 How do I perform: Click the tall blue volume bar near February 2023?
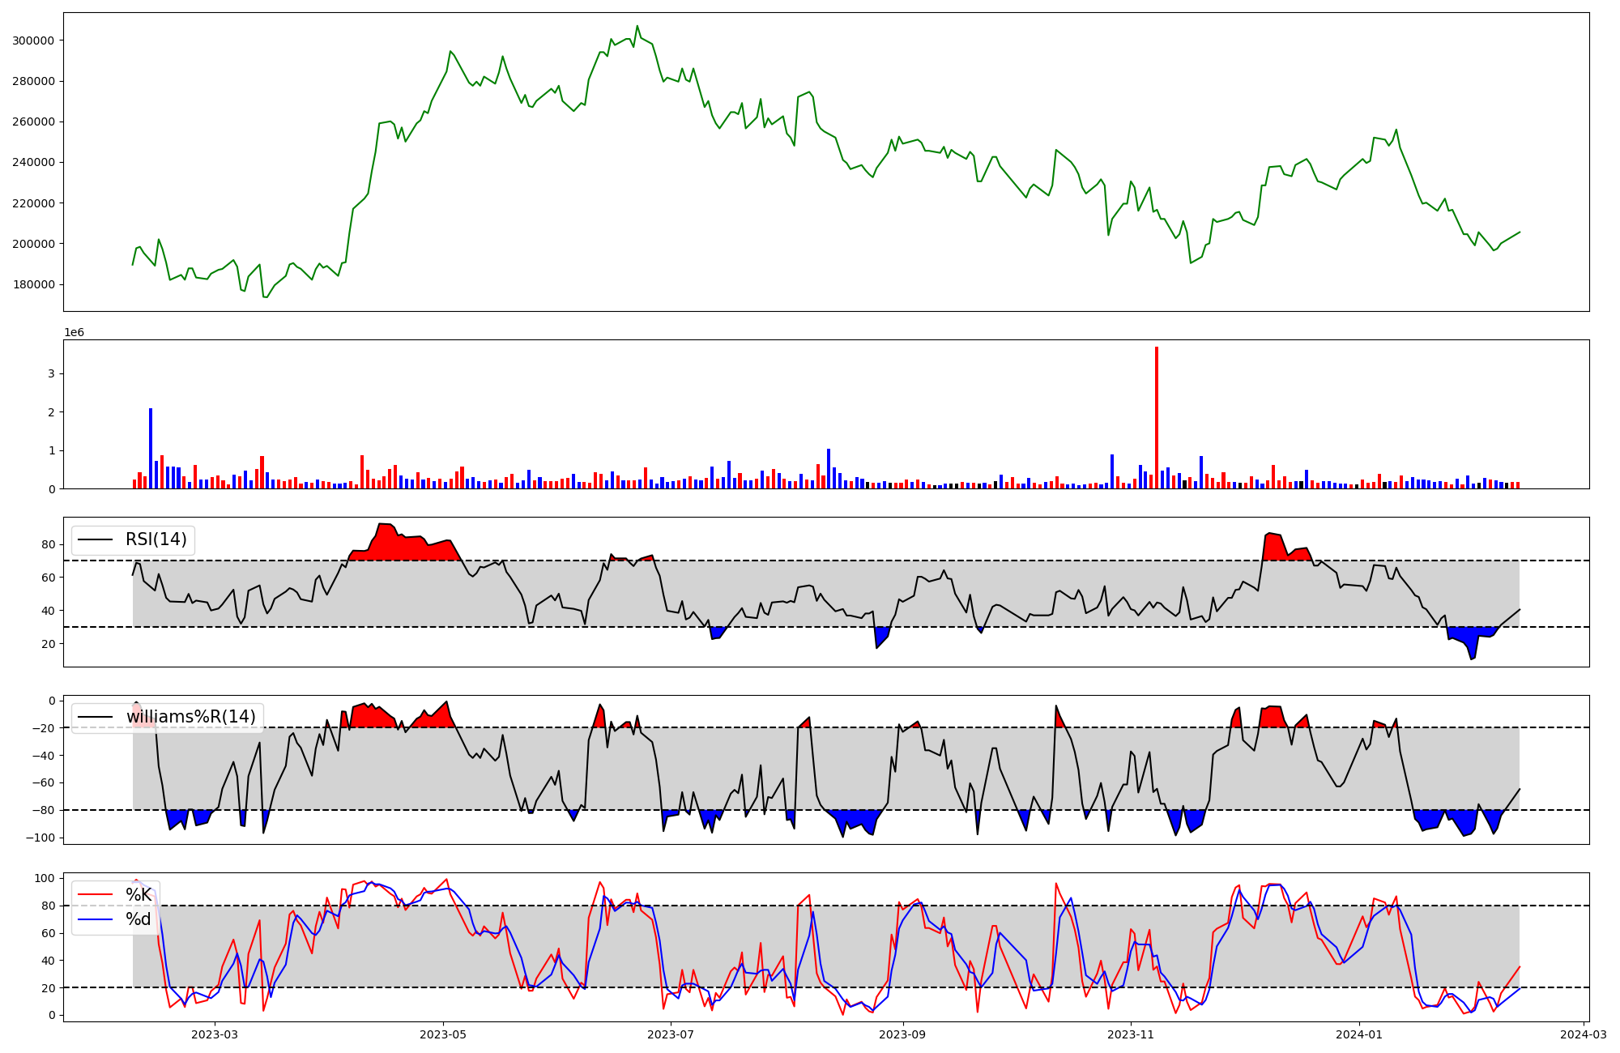pos(151,448)
